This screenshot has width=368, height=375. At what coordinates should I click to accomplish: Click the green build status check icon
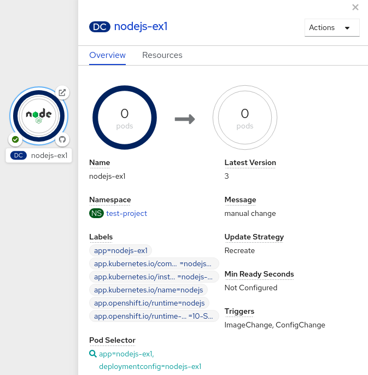click(15, 139)
